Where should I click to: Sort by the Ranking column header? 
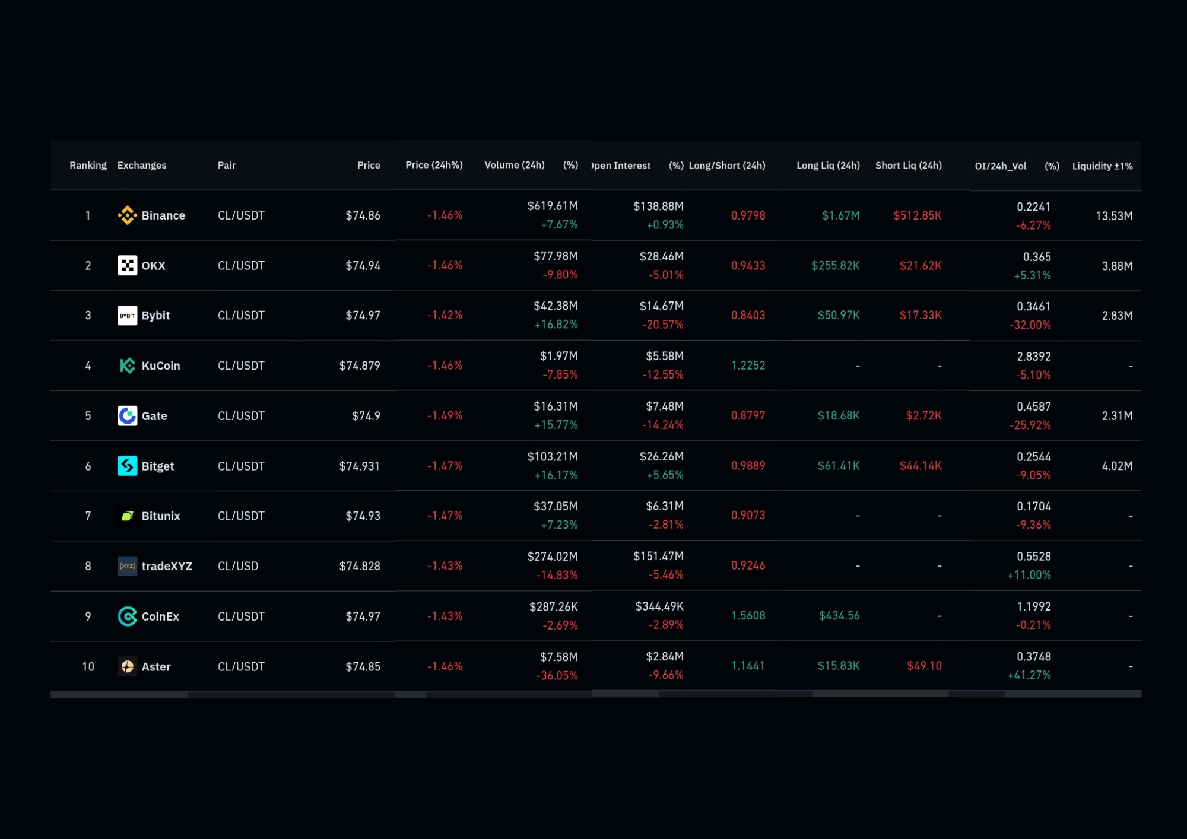click(x=88, y=165)
